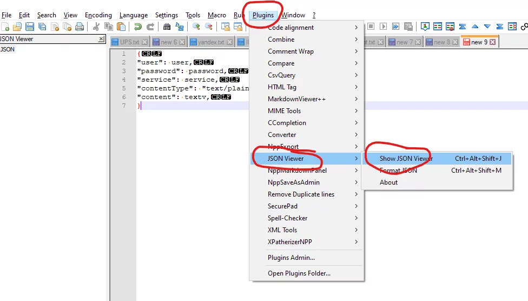Click the Compare plugin Set as First icon
This screenshot has width=528, height=301.
(x=425, y=27)
